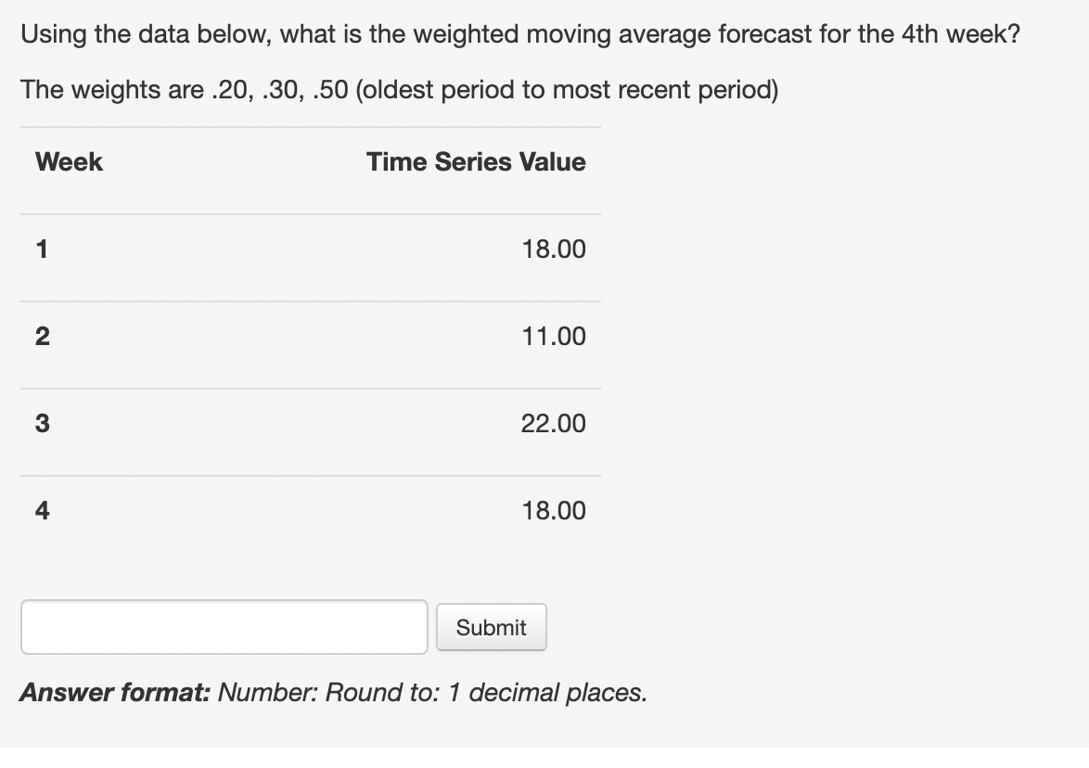Click inside the answer input field

tap(223, 627)
